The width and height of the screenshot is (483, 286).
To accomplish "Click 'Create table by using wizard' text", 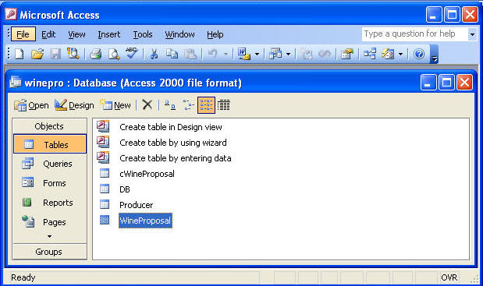I will (173, 143).
